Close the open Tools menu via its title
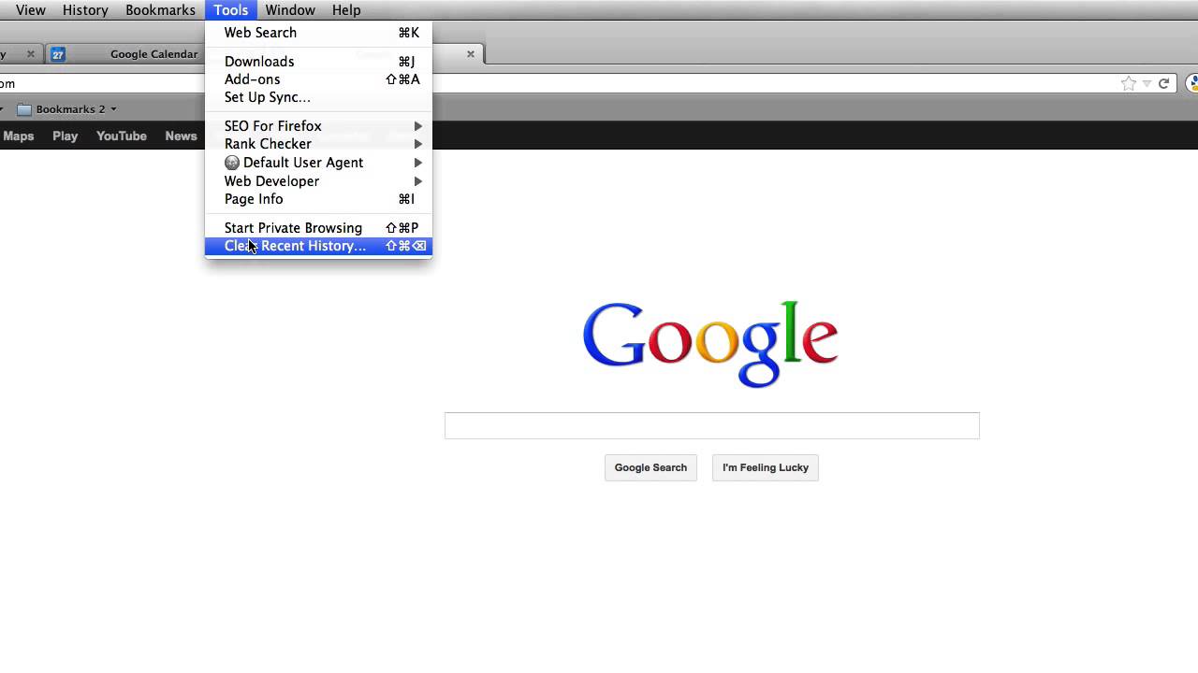Viewport: 1198px width, 673px height. pyautogui.click(x=230, y=10)
